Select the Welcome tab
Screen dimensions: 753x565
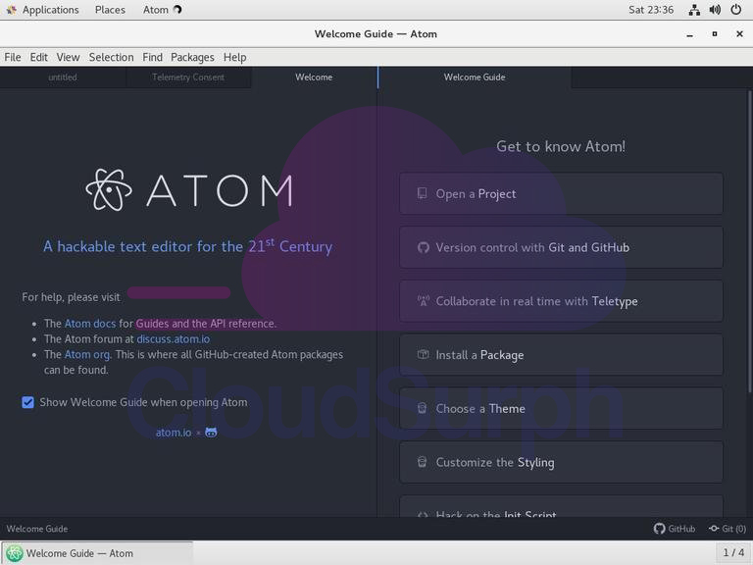point(314,77)
